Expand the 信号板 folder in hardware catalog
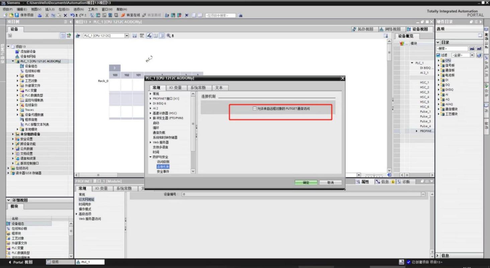The image size is (490, 268). [439, 65]
